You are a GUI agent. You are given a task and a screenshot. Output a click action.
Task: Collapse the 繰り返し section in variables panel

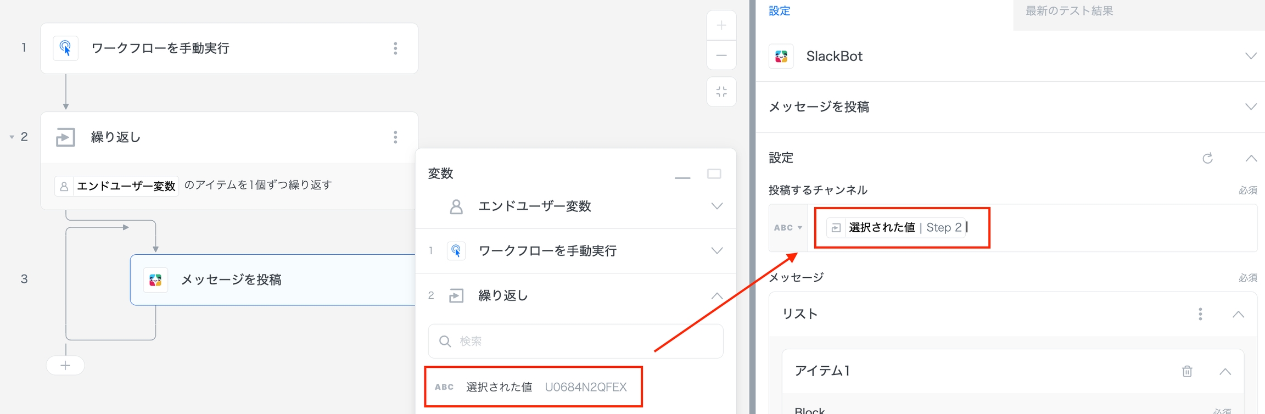pos(717,296)
